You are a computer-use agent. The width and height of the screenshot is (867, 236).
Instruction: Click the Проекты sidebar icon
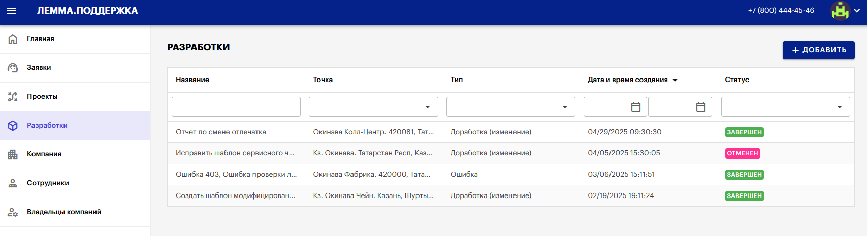click(x=13, y=97)
